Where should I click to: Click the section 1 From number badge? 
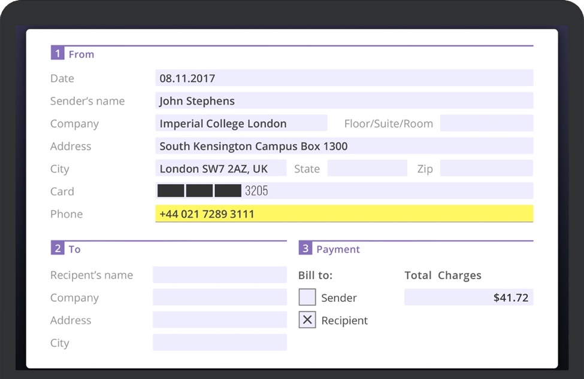click(58, 54)
